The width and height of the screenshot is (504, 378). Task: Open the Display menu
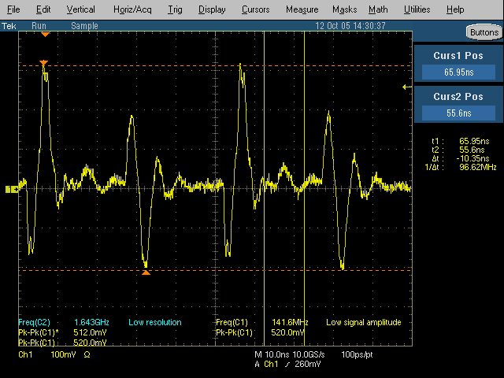click(x=212, y=9)
